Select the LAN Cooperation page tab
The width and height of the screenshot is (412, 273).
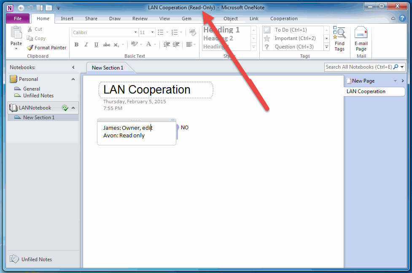tap(374, 91)
